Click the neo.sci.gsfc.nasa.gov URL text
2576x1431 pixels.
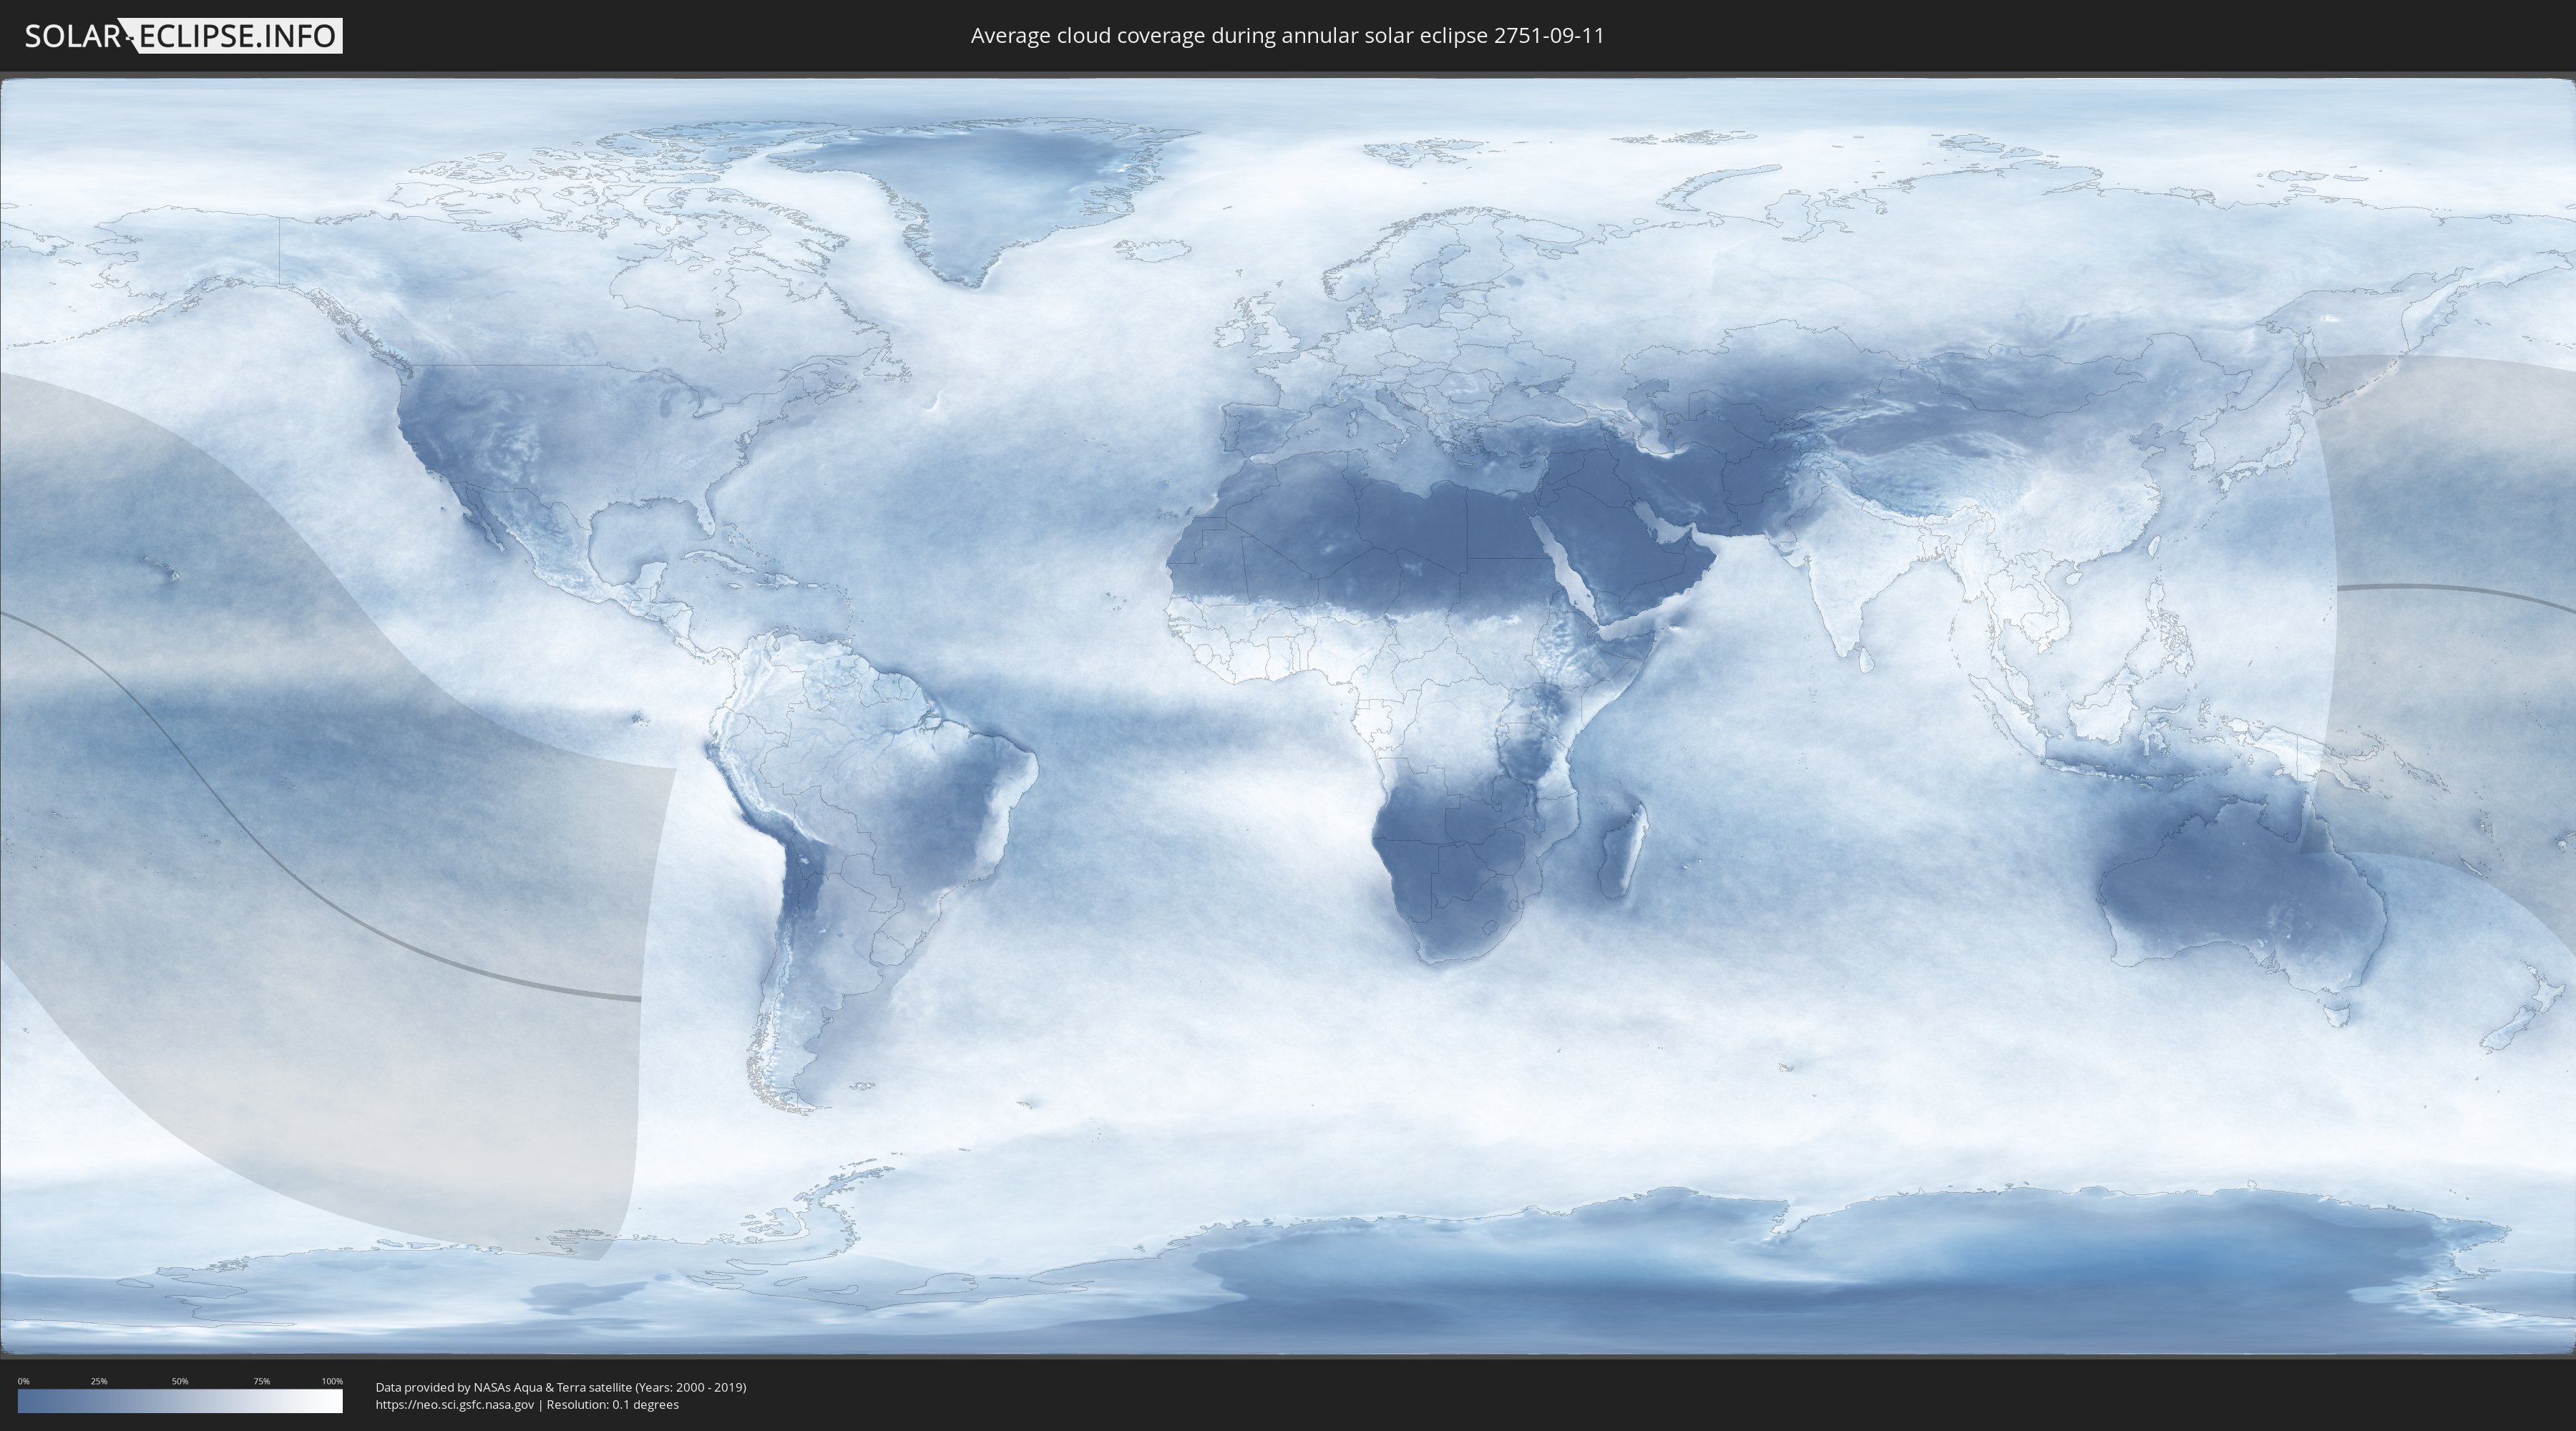[x=455, y=1405]
